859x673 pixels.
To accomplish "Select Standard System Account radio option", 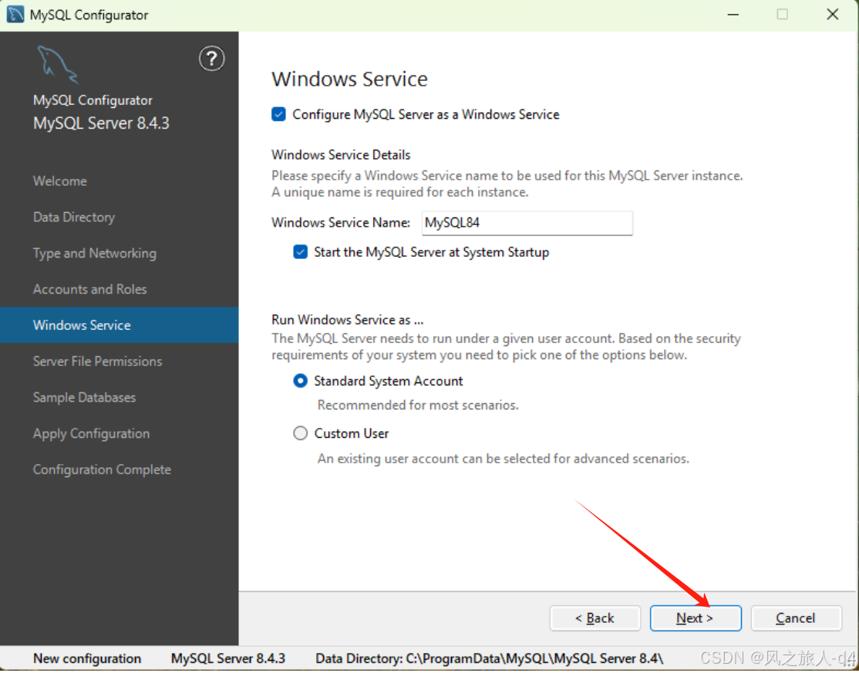I will [300, 381].
